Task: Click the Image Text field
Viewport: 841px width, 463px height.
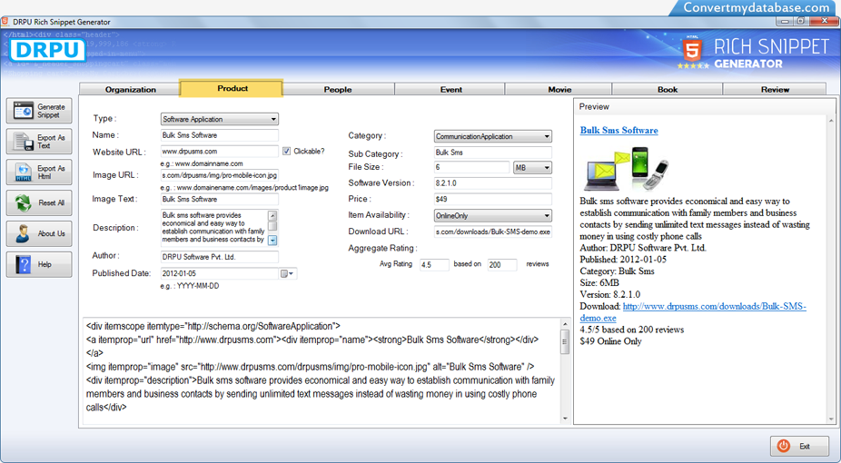Action: [220, 199]
